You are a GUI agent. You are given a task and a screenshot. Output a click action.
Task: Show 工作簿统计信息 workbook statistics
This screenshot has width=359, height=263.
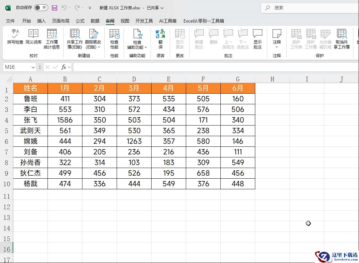[52, 39]
